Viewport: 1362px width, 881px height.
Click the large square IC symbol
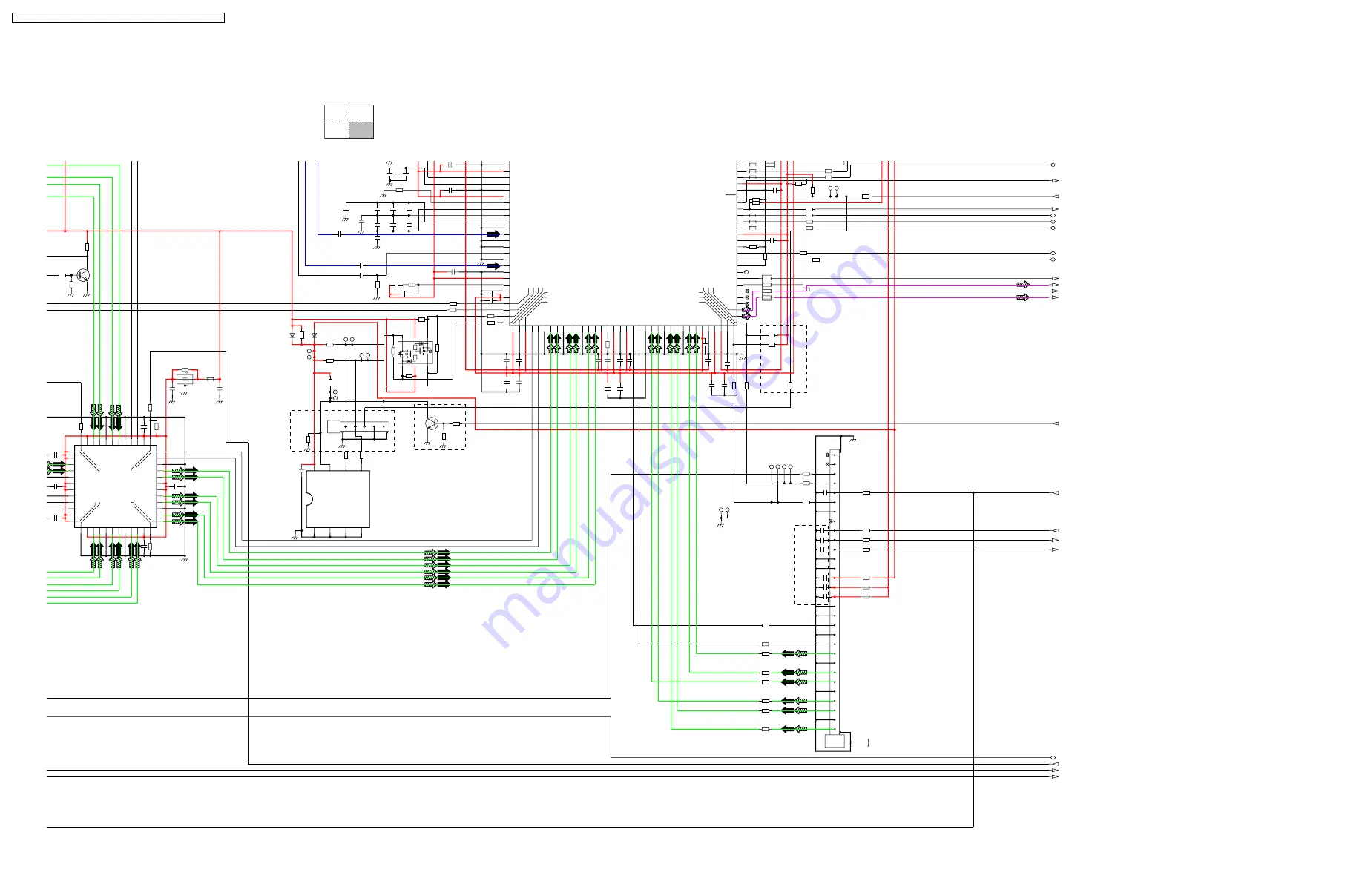pos(116,486)
